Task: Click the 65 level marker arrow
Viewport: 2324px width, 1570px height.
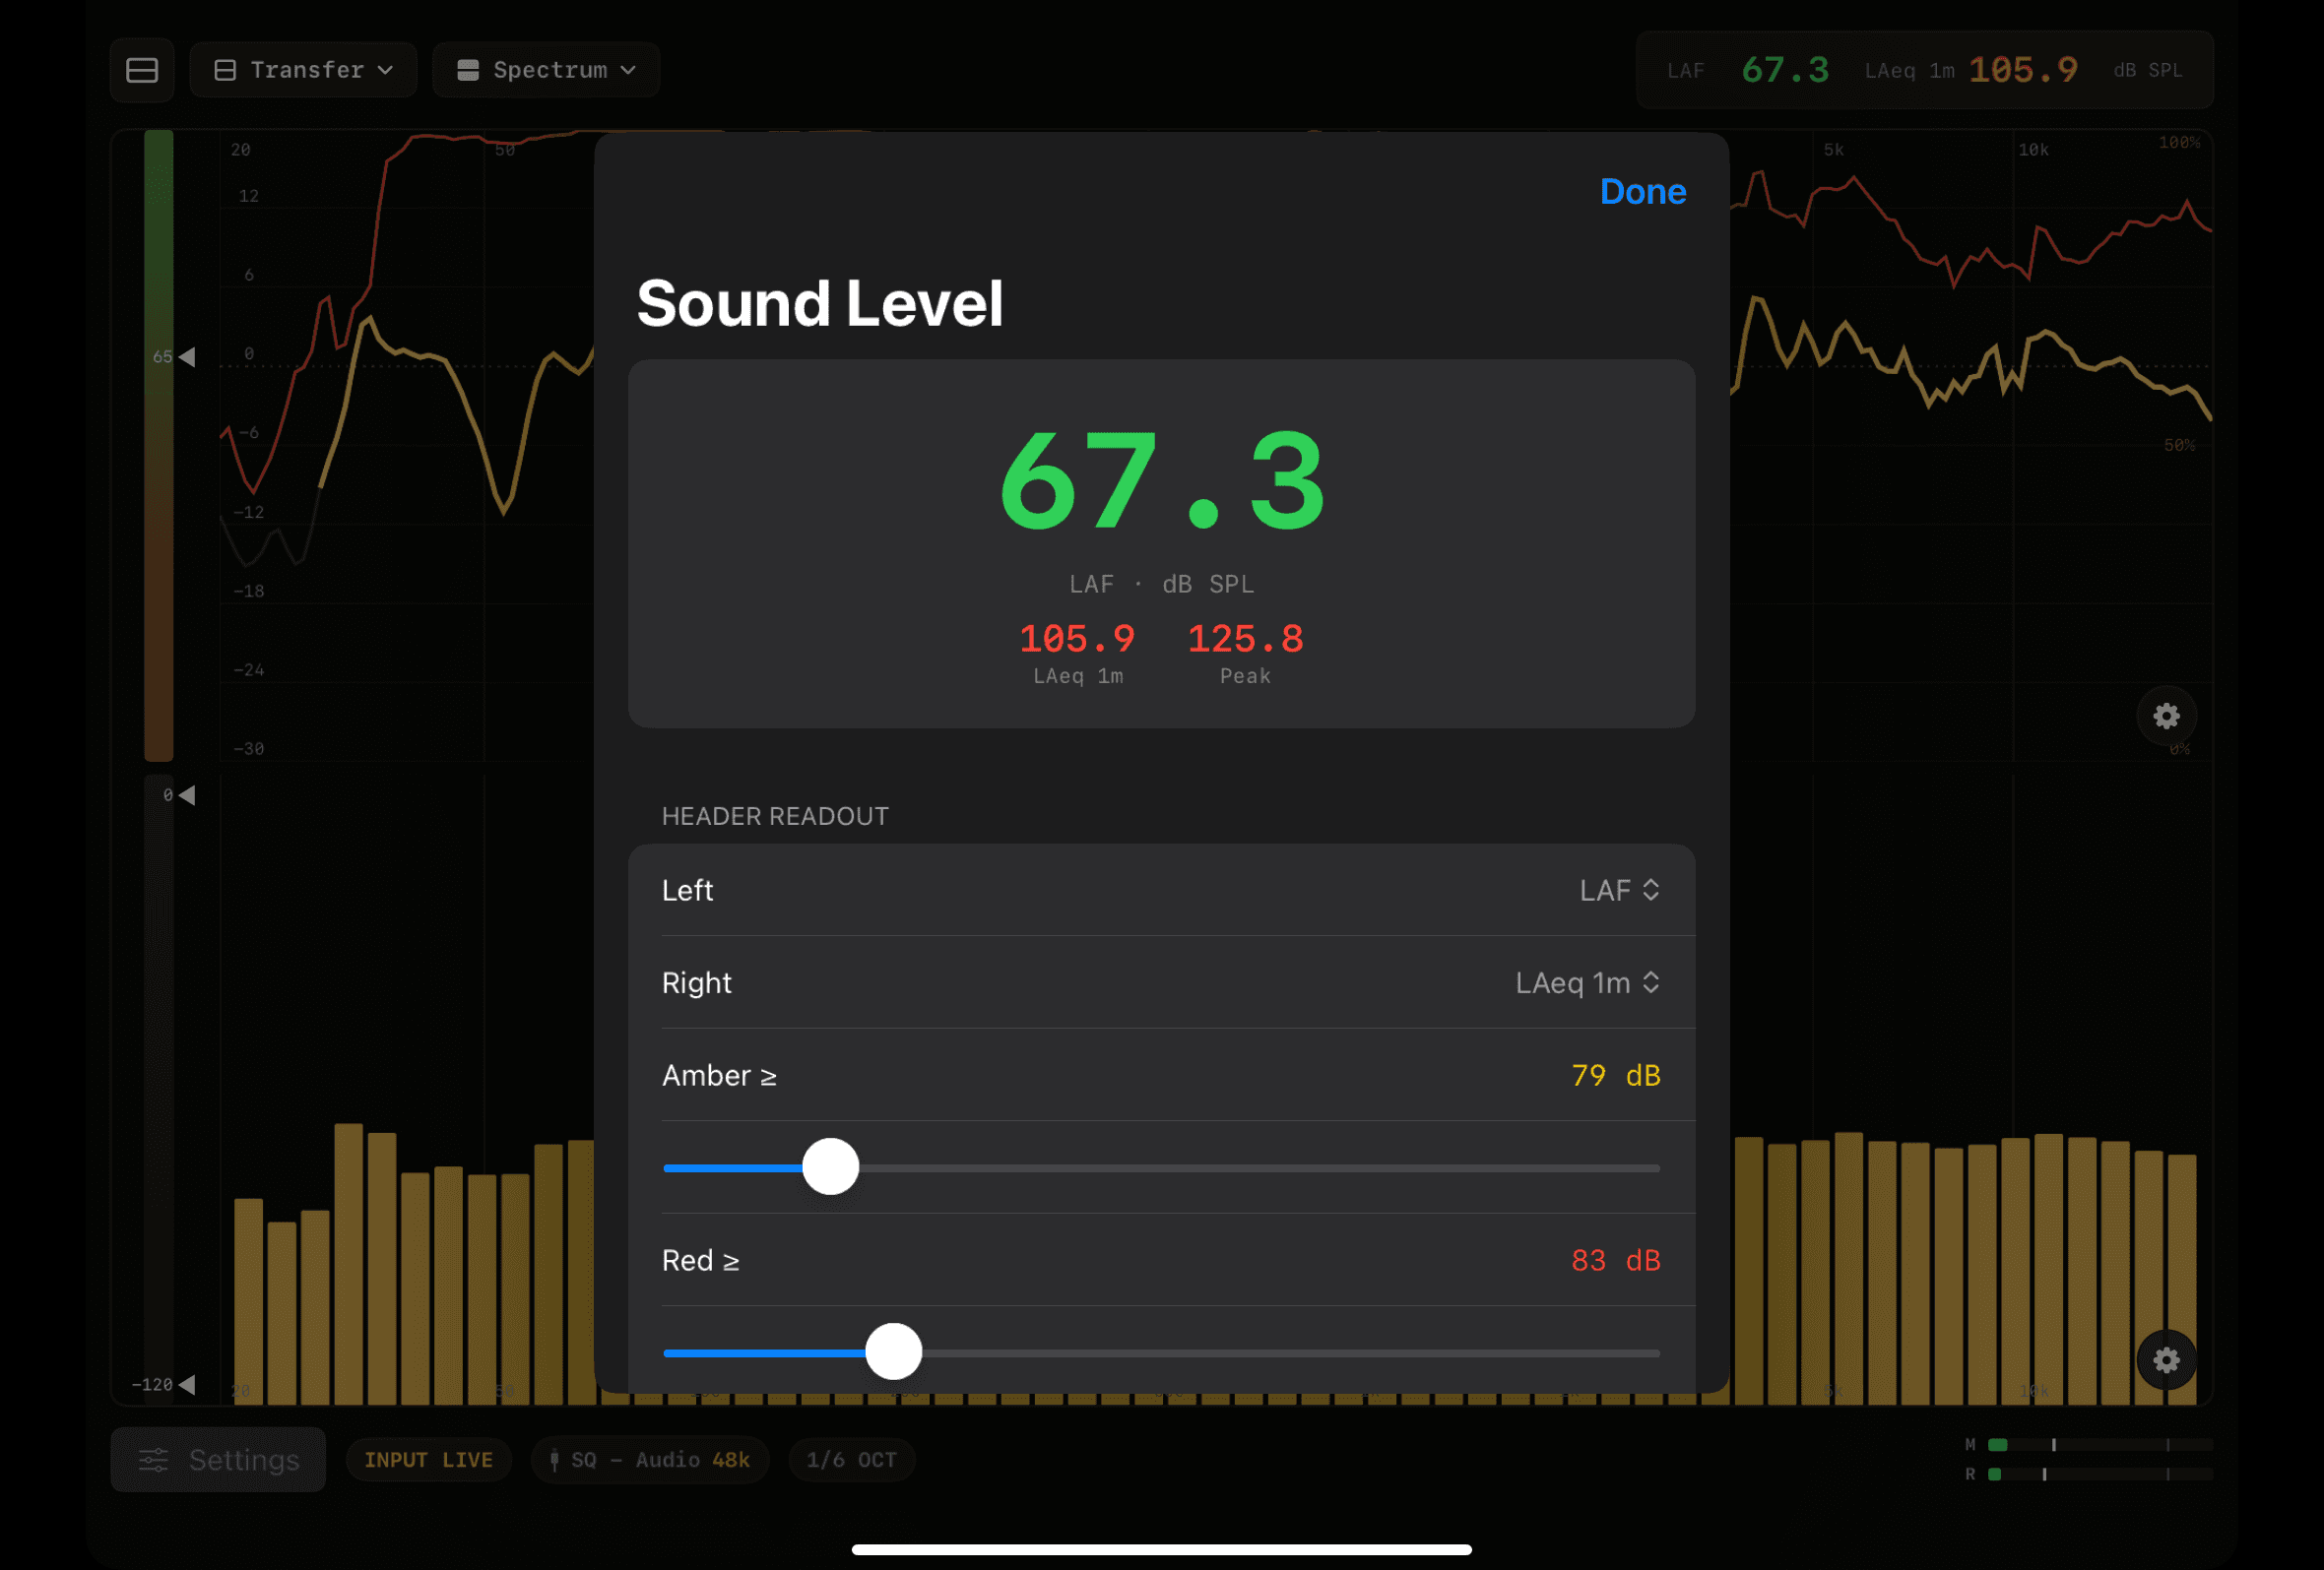Action: [187, 356]
